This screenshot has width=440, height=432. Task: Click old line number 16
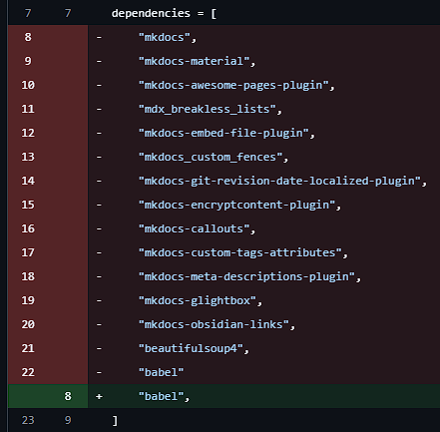click(x=28, y=228)
